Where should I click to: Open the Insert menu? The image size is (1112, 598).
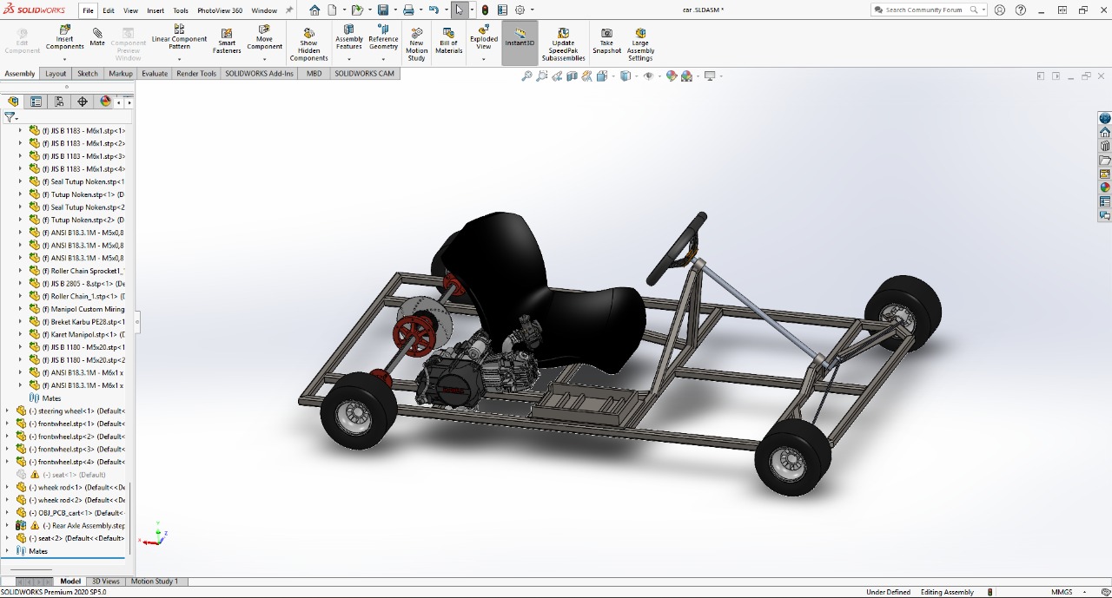[155, 10]
